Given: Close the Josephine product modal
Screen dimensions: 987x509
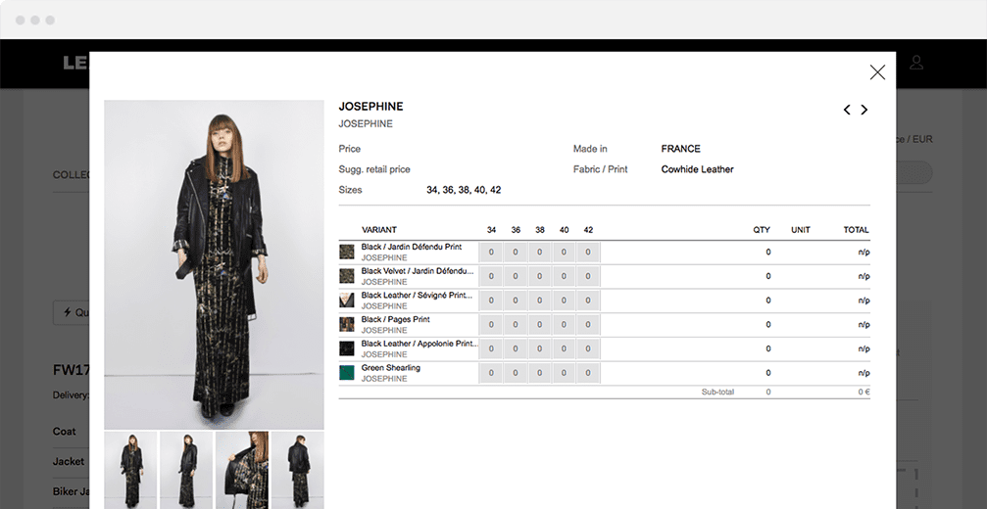Looking at the screenshot, I should coord(877,71).
